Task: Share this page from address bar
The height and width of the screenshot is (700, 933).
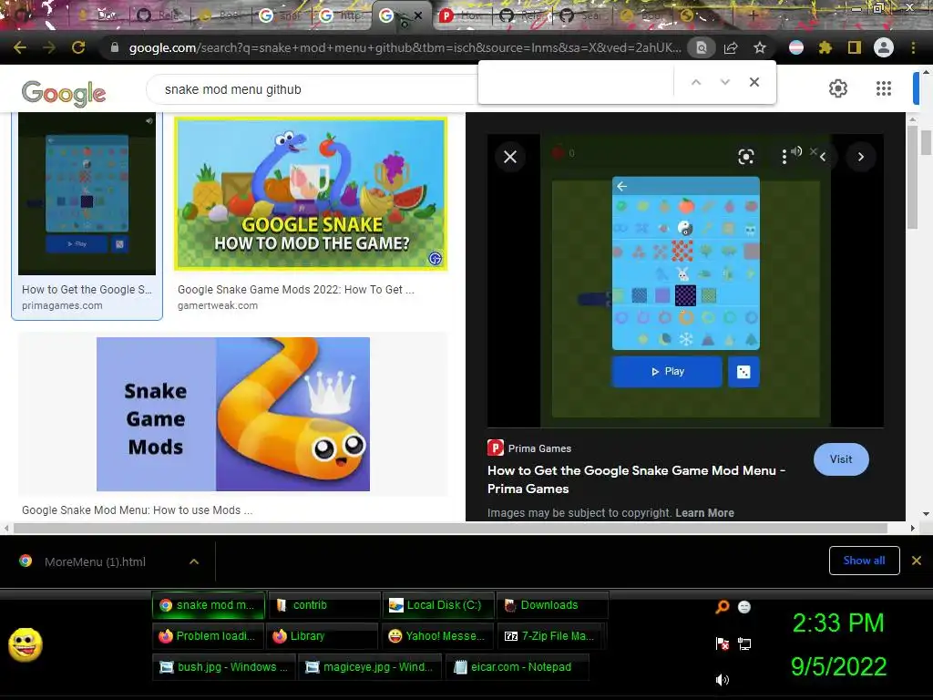Action: pos(731,47)
